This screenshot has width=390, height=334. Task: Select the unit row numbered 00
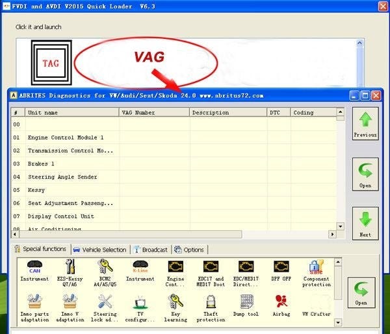tap(174, 125)
